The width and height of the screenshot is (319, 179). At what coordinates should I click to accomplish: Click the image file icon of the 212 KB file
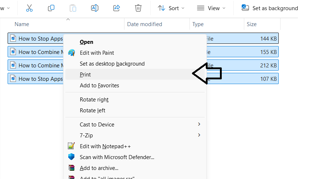[13, 65]
